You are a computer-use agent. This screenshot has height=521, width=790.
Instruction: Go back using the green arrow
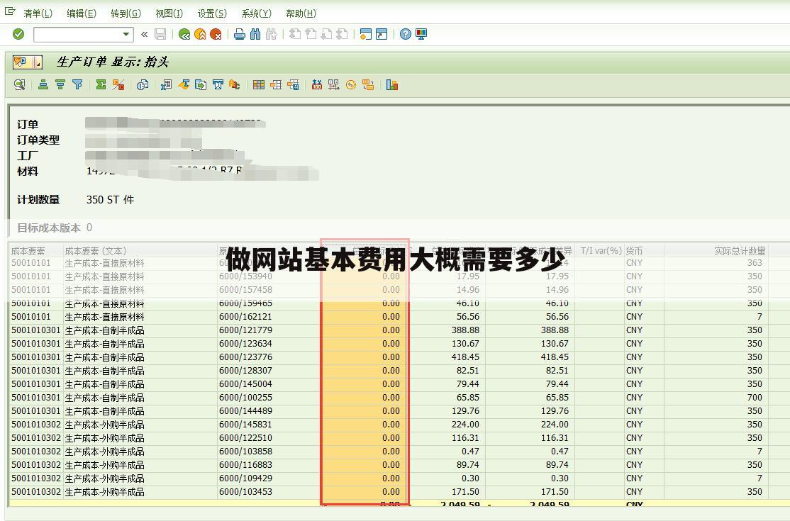[x=183, y=33]
